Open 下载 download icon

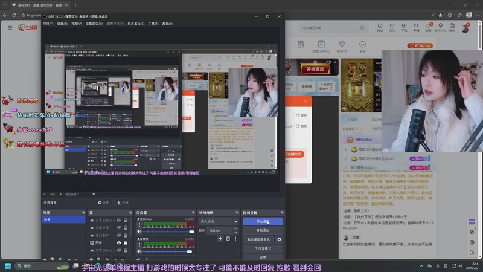(404, 27)
